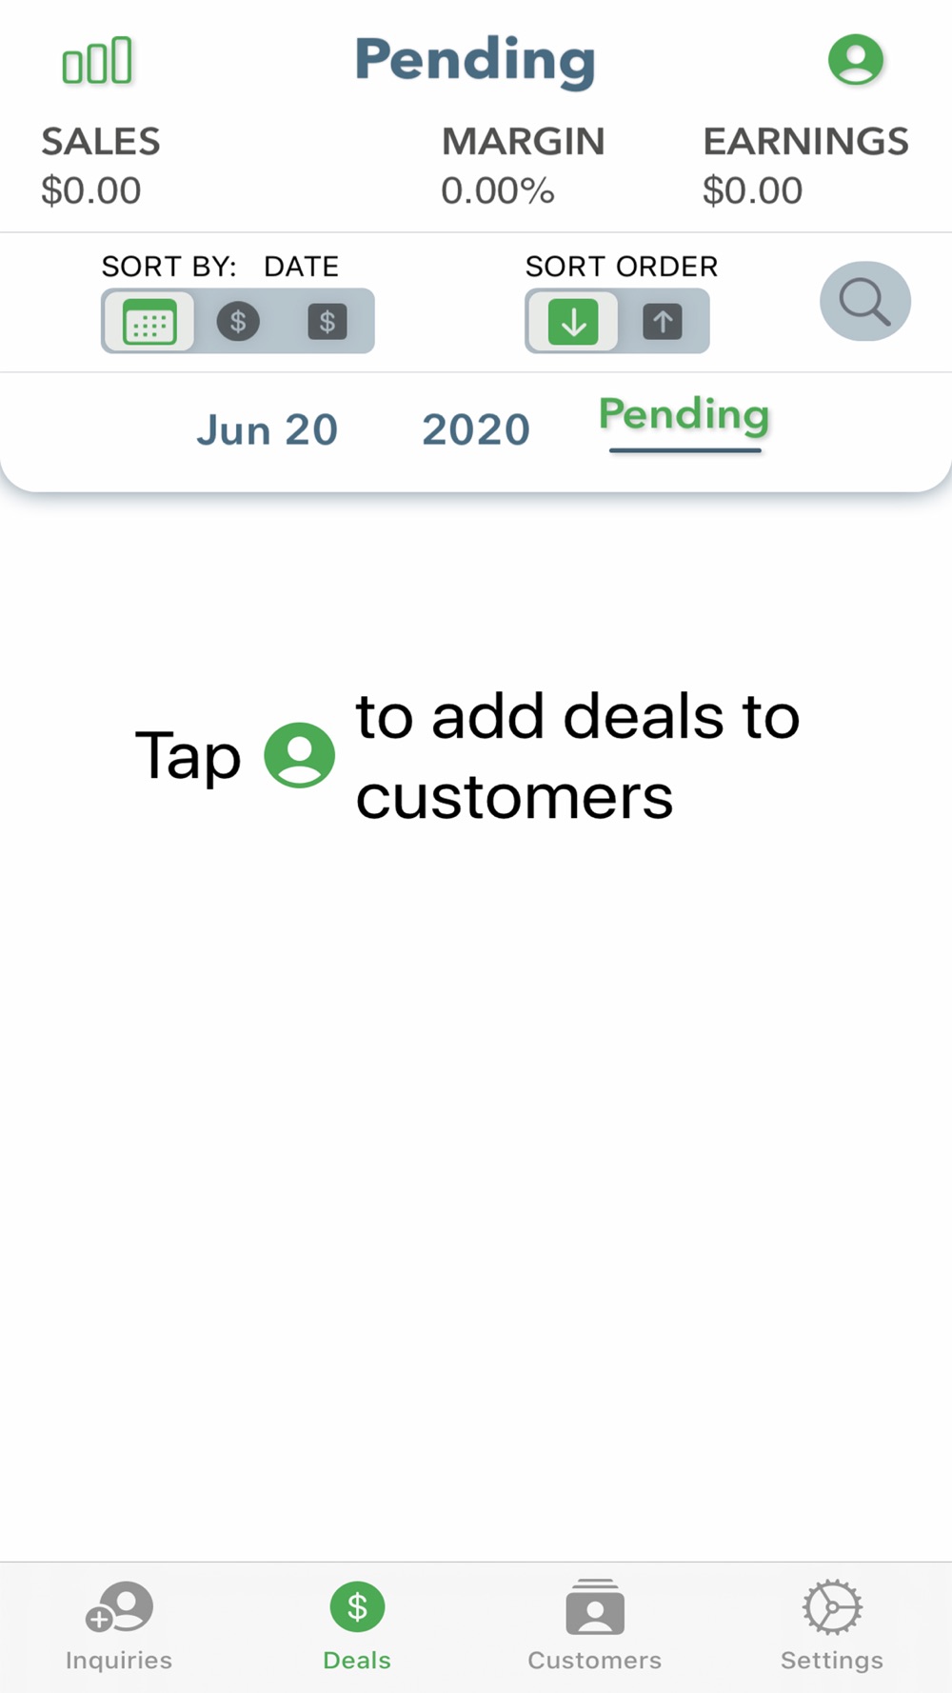Set sort order to ascending arrow
This screenshot has height=1693, width=952.
[663, 322]
